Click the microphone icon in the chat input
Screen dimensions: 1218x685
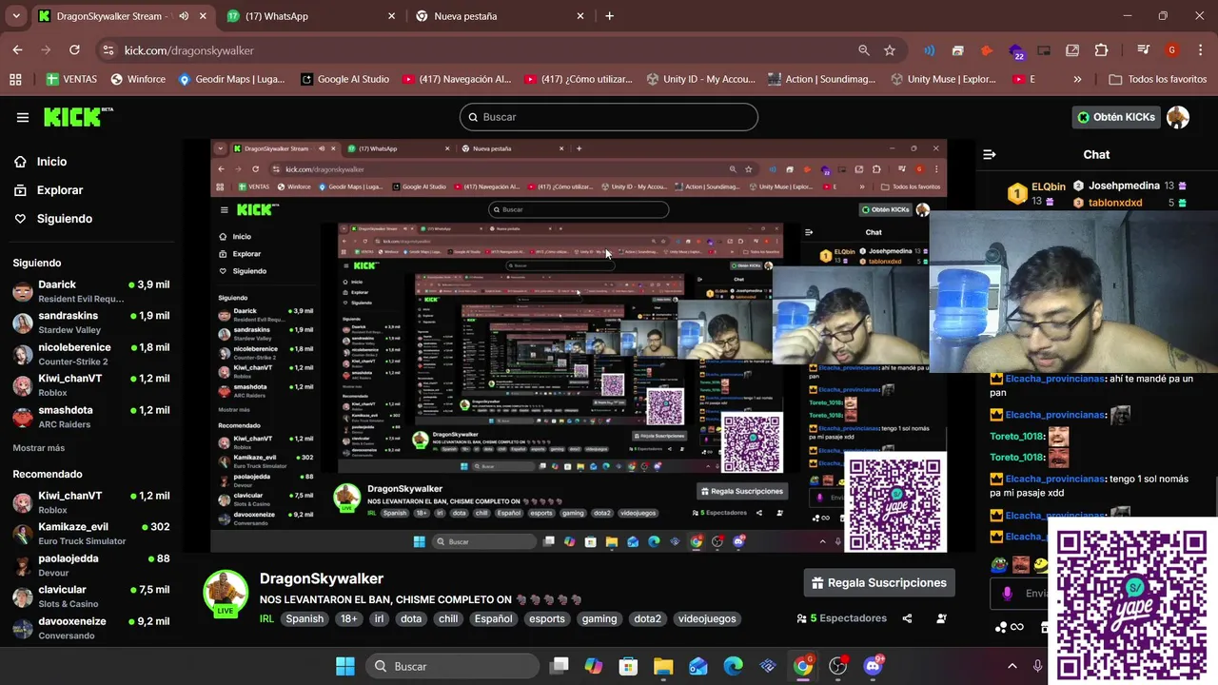coord(1008,594)
